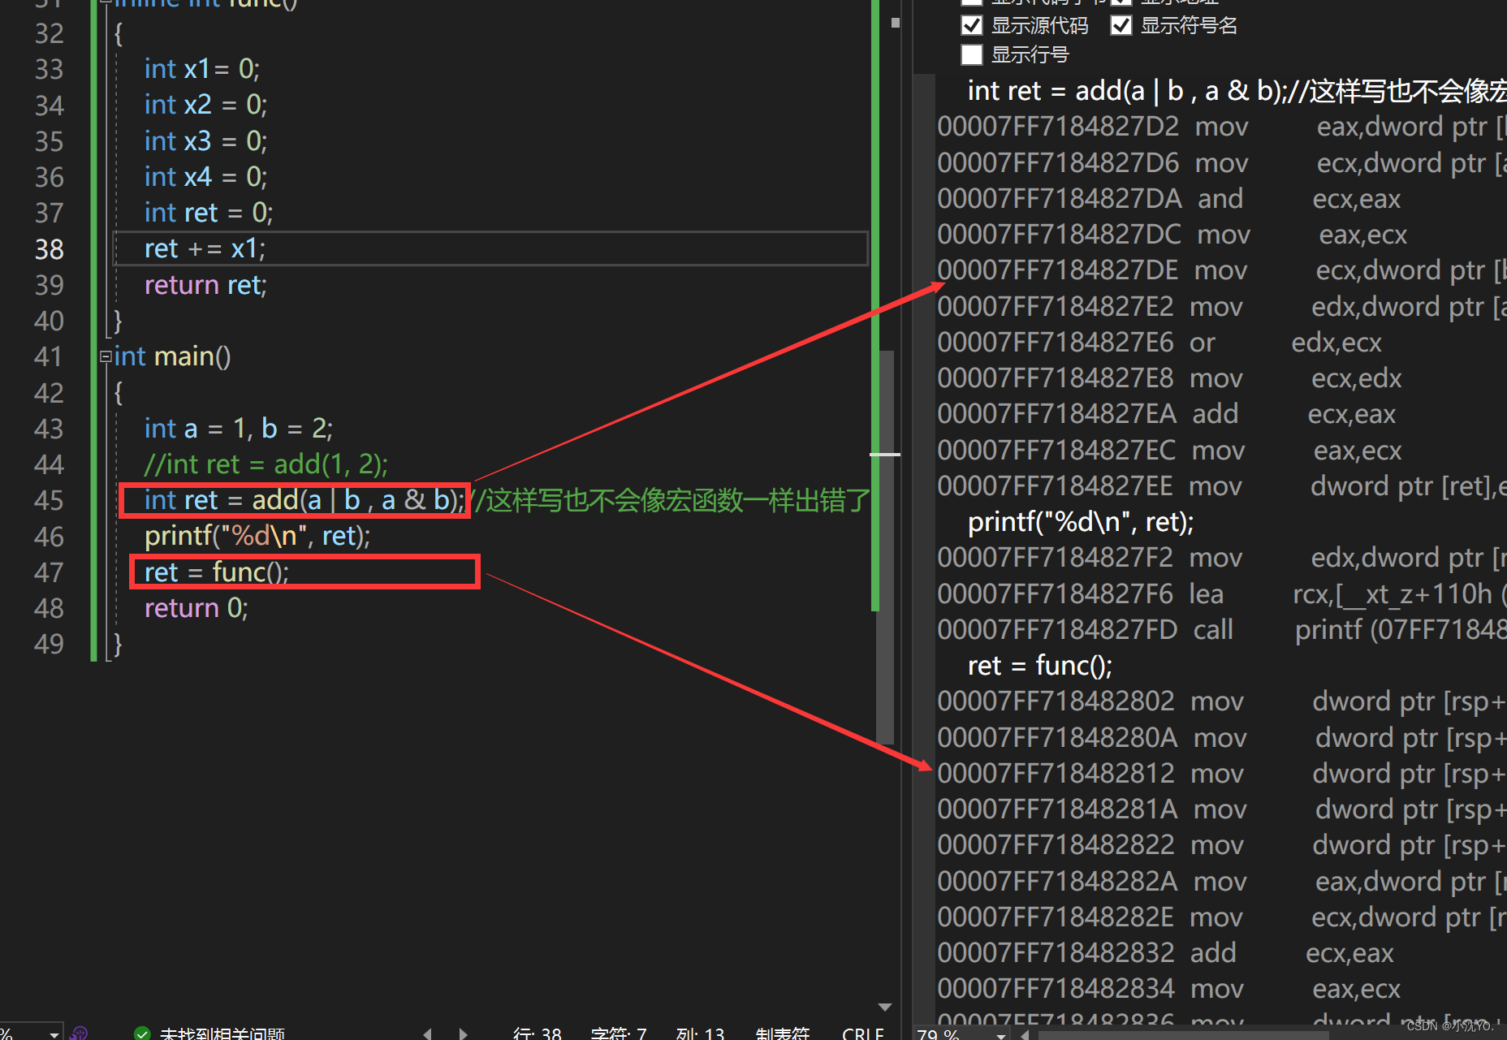
Task: Place cursor on 'int x1= 0;' line
Action: [x=201, y=69]
